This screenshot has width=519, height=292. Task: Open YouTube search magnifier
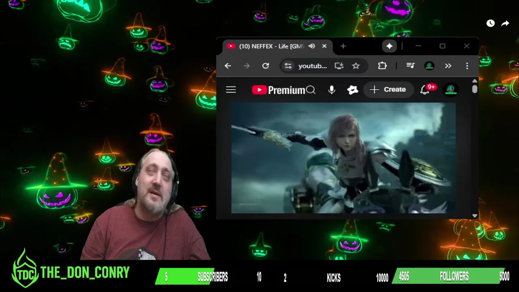point(311,90)
